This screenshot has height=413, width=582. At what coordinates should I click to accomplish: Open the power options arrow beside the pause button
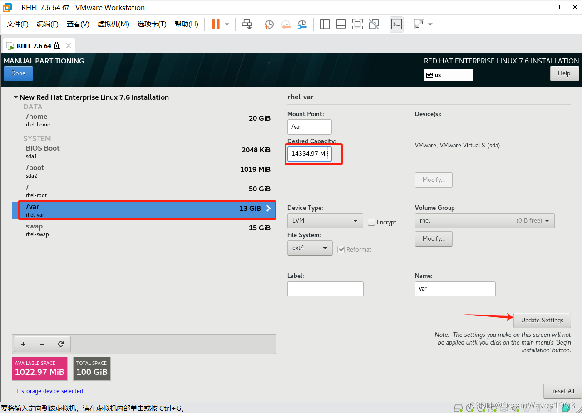(227, 24)
